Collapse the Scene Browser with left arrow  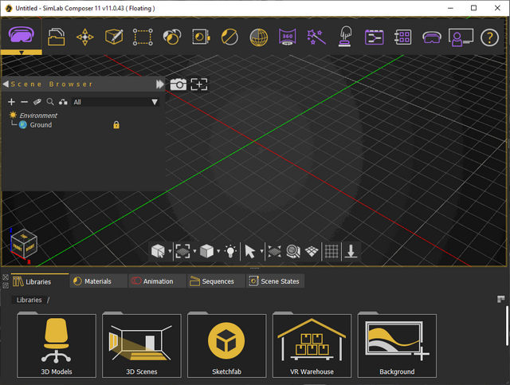point(6,84)
